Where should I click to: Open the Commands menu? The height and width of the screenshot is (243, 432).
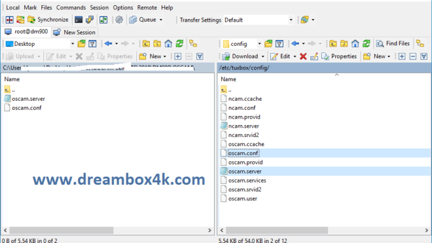coord(71,8)
